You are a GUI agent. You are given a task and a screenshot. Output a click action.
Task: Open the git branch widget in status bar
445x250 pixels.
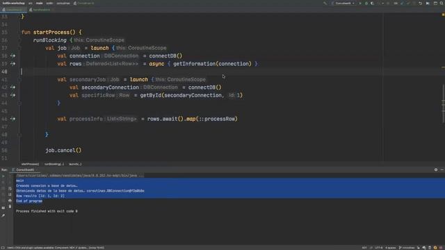pyautogui.click(x=407, y=248)
